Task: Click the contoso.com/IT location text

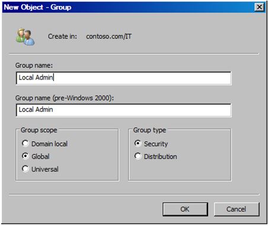Action: click(109, 36)
